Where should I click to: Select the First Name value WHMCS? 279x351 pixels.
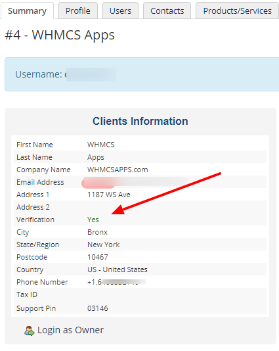click(101, 145)
